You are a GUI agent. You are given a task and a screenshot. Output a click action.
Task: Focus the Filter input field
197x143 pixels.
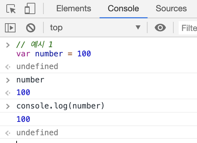pyautogui.click(x=188, y=28)
